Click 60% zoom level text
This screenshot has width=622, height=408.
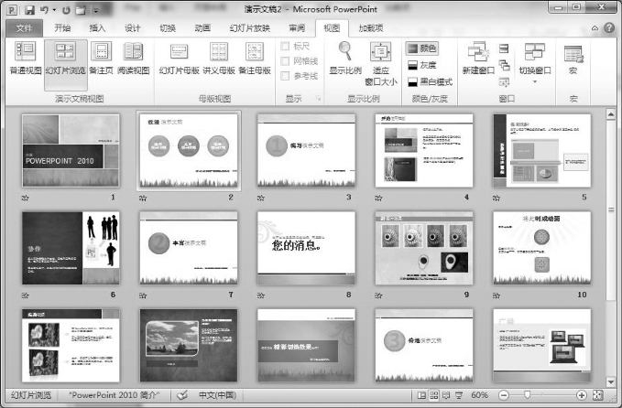pyautogui.click(x=479, y=395)
